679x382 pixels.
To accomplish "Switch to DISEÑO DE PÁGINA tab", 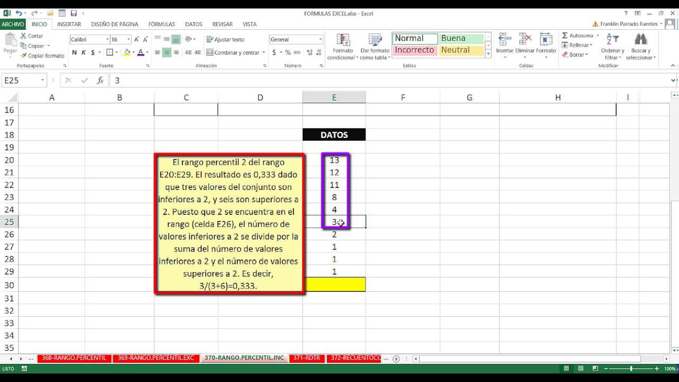I will pyautogui.click(x=115, y=24).
